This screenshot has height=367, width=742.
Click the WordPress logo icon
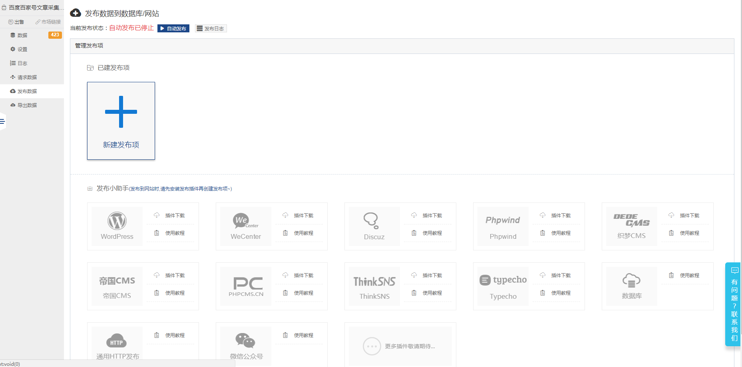pos(117,221)
